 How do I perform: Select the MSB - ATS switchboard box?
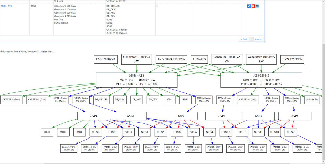pyautogui.click(x=137, y=80)
